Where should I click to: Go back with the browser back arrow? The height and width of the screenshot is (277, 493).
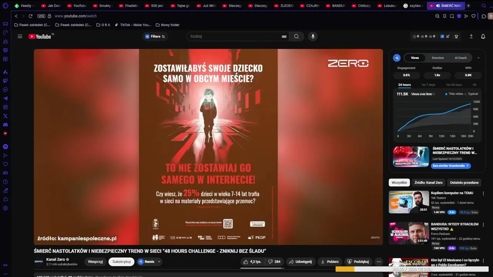pyautogui.click(x=16, y=16)
